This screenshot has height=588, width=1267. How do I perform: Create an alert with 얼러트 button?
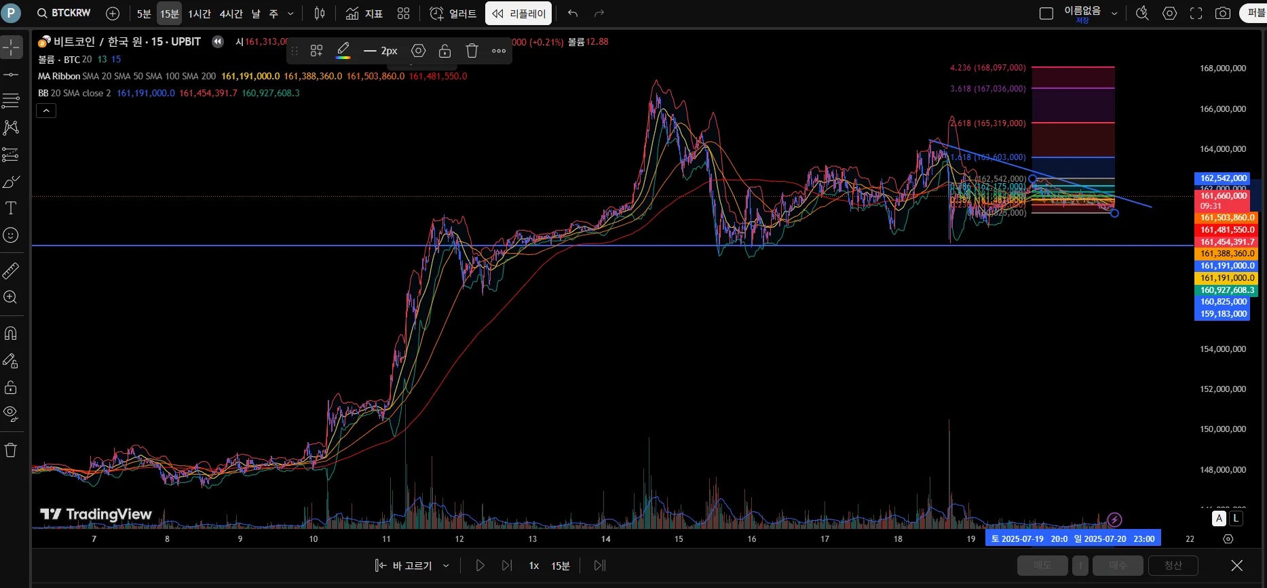[x=453, y=14]
